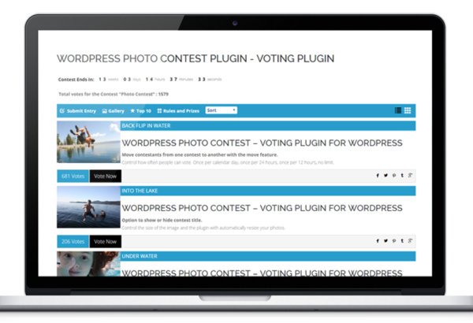Vote Now for Back Flip In Water

click(x=106, y=176)
